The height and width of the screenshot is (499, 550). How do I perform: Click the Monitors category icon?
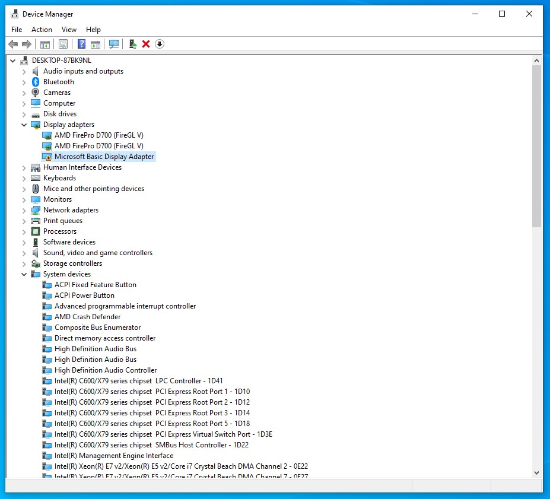pyautogui.click(x=36, y=199)
